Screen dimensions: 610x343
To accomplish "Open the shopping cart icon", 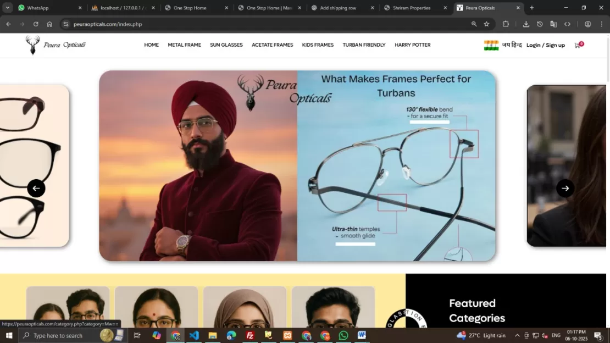I will pyautogui.click(x=578, y=45).
